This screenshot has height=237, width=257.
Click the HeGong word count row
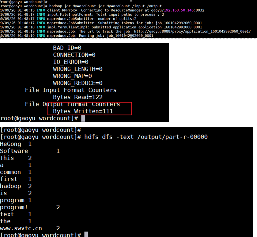pyautogui.click(x=16, y=144)
